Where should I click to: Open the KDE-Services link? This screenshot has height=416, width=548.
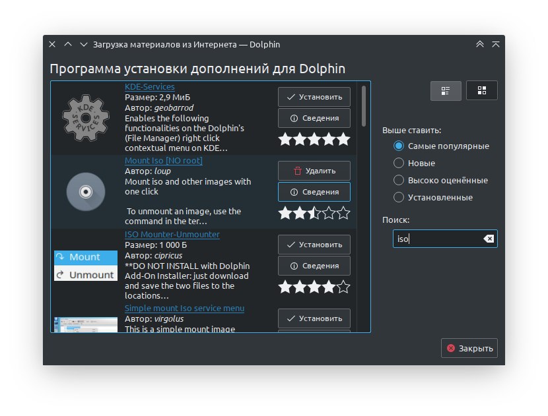[150, 86]
